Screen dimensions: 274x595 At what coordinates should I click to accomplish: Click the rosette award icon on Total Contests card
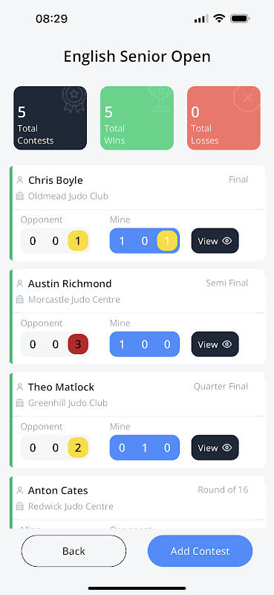74,100
